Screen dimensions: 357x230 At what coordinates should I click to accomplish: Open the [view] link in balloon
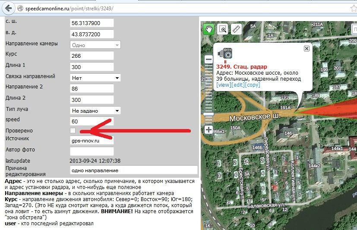tap(224, 85)
